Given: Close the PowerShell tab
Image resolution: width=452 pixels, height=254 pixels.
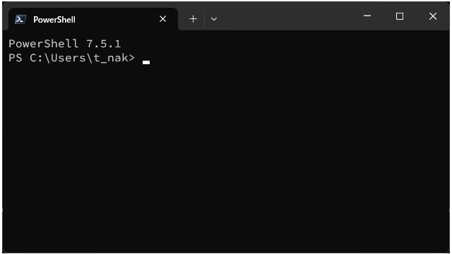Looking at the screenshot, I should 163,19.
